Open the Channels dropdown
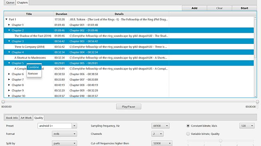The width and height of the screenshot is (261, 146). (x=157, y=134)
